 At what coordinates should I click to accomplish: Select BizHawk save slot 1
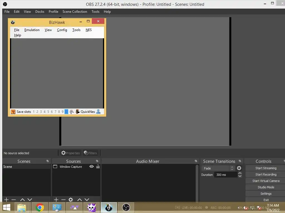[x=34, y=112]
